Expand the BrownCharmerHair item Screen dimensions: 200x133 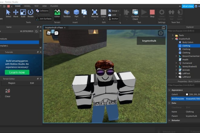click(176, 56)
